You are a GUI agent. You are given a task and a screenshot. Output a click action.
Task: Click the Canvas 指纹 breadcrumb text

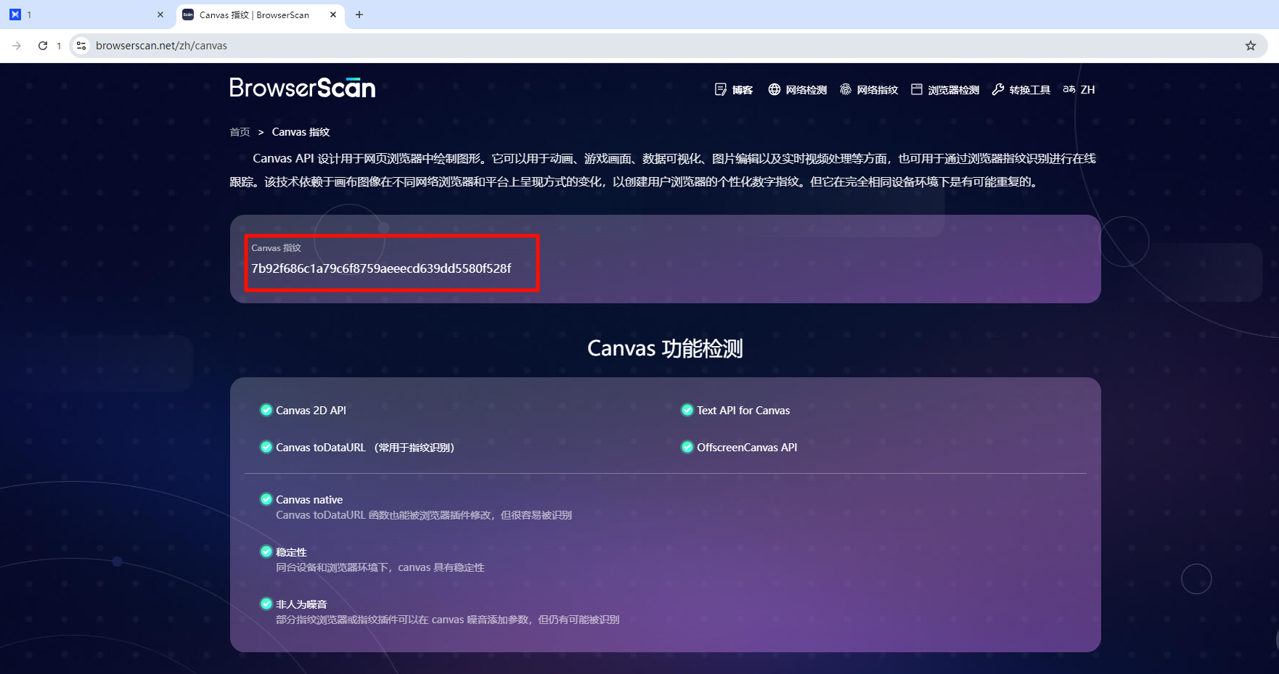(x=301, y=132)
